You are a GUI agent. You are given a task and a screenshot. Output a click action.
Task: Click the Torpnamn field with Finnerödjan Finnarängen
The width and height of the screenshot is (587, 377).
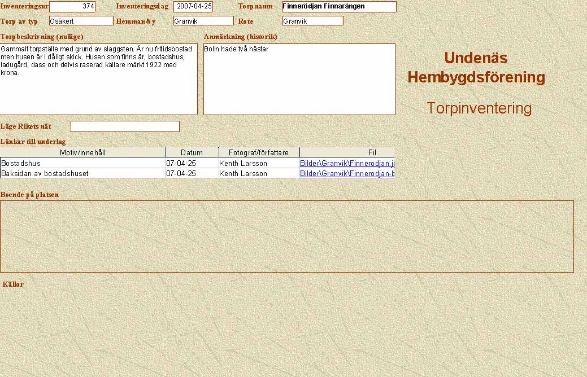(339, 7)
